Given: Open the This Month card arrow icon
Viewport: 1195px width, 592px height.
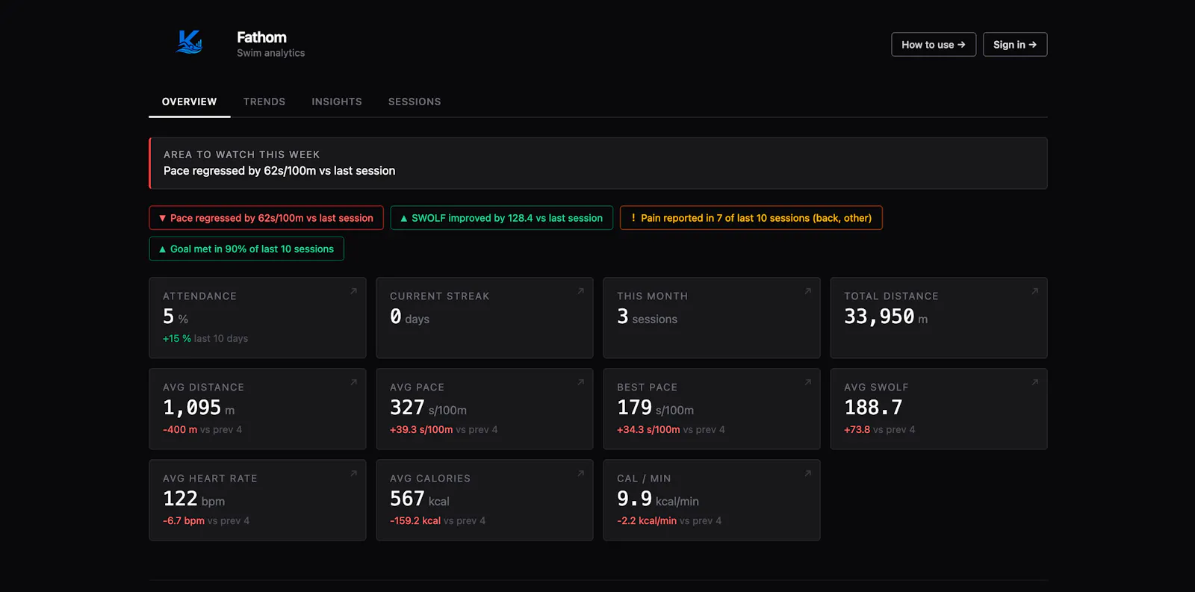Looking at the screenshot, I should click(x=807, y=291).
